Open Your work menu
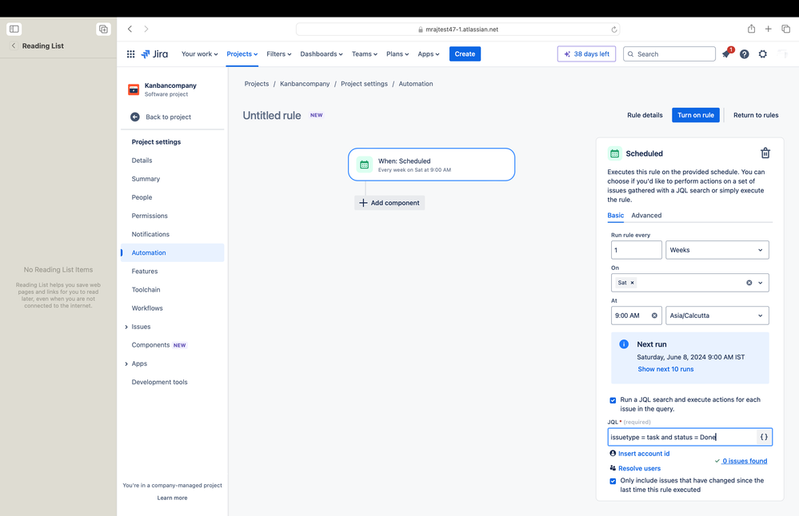Image resolution: width=799 pixels, height=516 pixels. 199,54
